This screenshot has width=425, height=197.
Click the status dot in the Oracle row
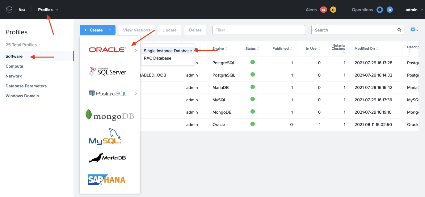click(253, 124)
